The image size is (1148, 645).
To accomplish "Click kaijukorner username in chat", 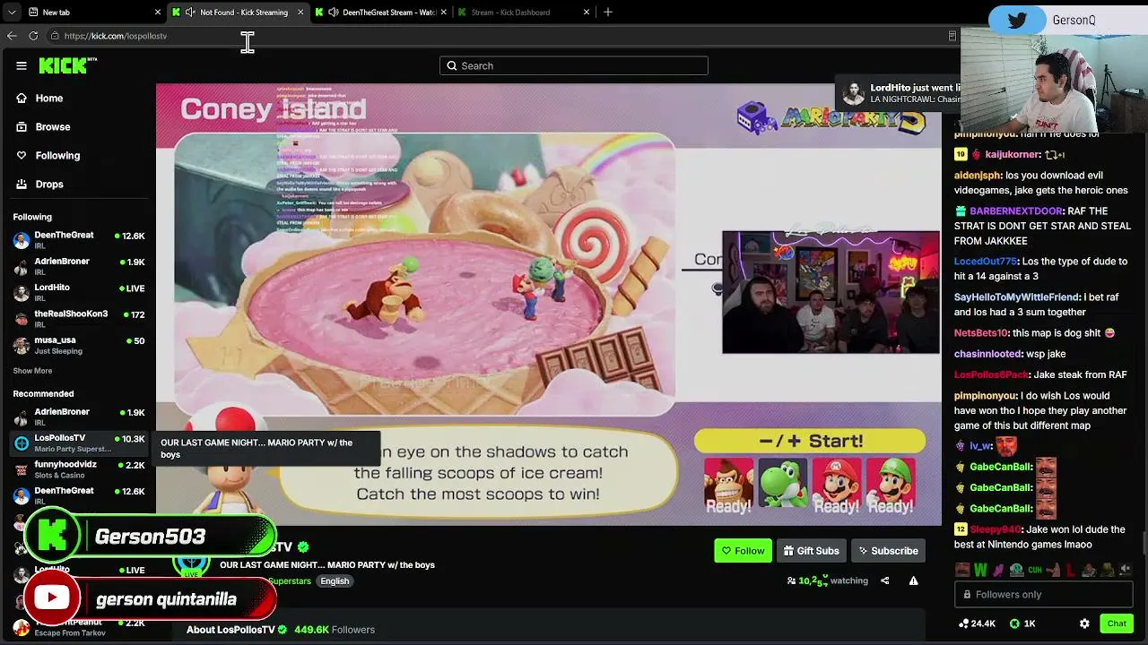I will (x=1013, y=155).
